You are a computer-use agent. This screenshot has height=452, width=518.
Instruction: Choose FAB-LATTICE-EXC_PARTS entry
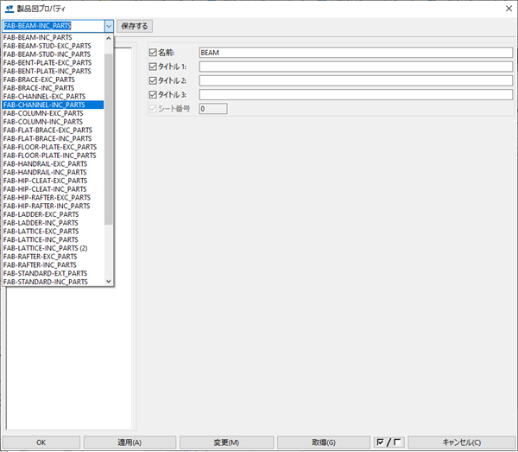(x=54, y=231)
